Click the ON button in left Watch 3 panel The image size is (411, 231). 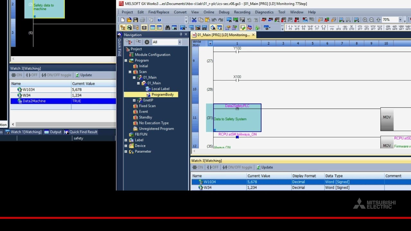point(17,75)
